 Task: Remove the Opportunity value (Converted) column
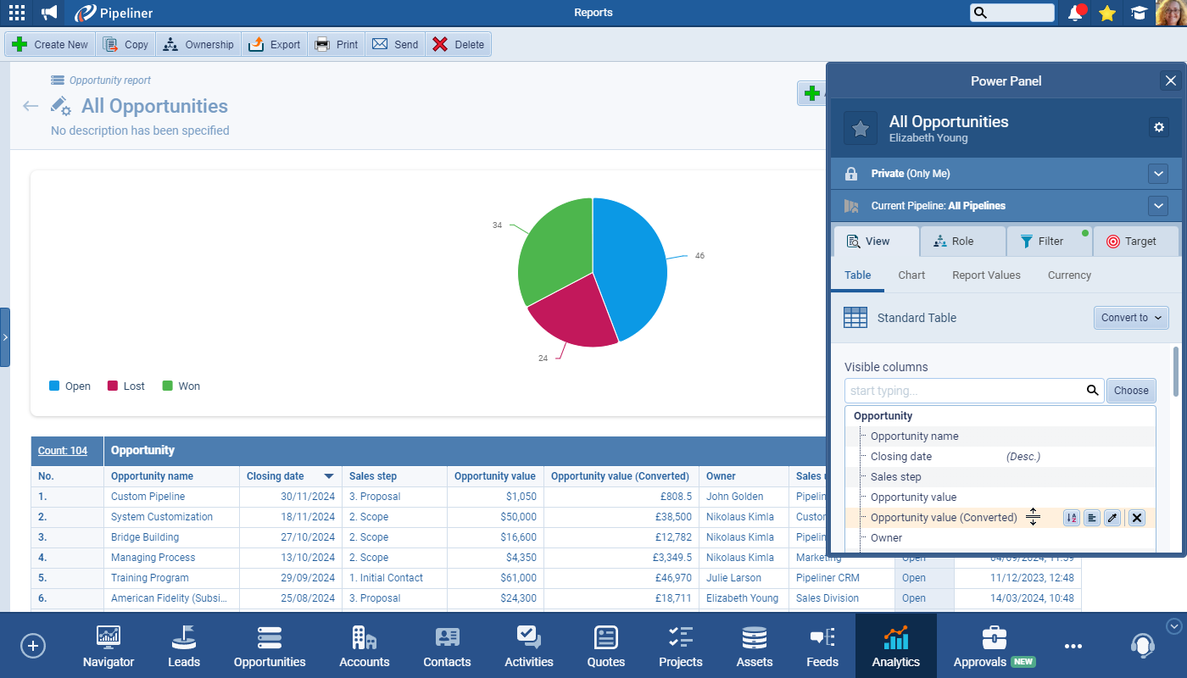[x=1137, y=518]
